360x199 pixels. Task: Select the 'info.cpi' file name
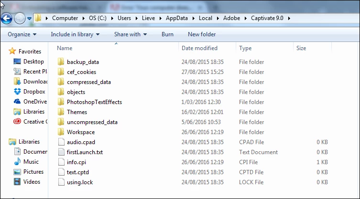(x=76, y=162)
